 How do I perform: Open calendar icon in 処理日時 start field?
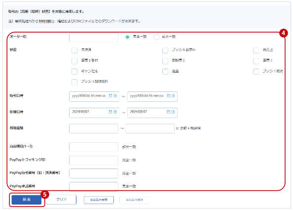110,112
